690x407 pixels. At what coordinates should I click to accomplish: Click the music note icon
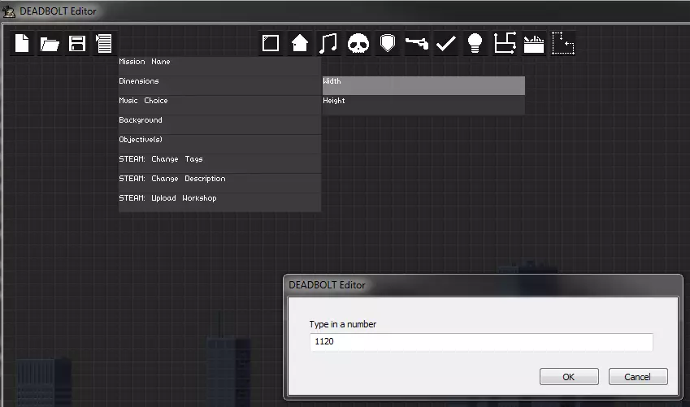(328, 44)
